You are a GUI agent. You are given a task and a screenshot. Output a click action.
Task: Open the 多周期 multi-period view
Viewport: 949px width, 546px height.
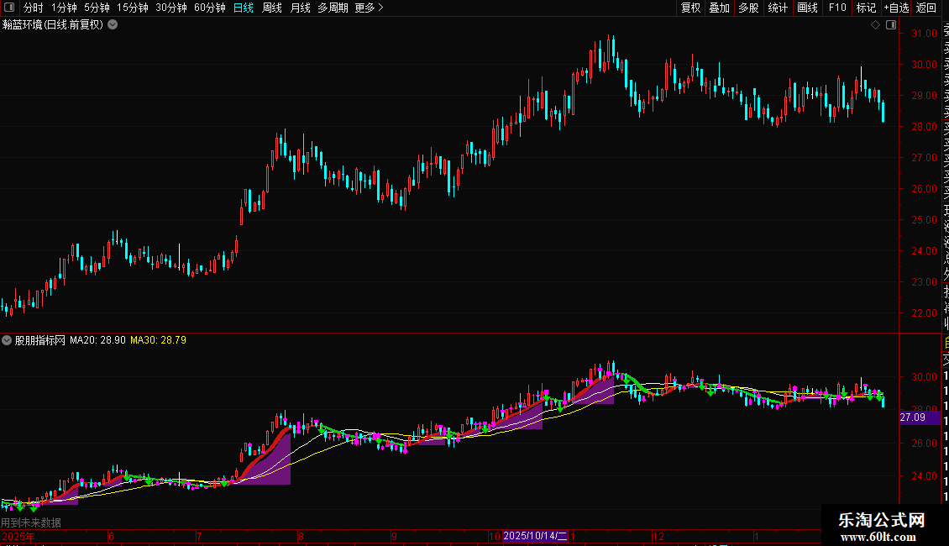point(333,8)
